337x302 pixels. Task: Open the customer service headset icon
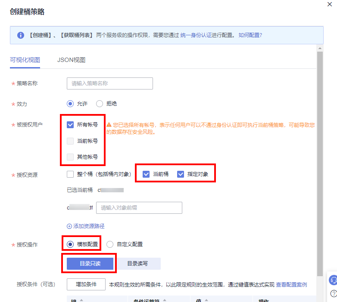pos(333,280)
